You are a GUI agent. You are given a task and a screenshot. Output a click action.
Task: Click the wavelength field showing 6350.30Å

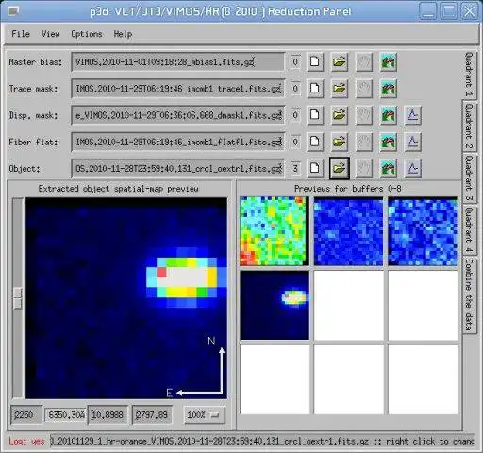pyautogui.click(x=65, y=415)
